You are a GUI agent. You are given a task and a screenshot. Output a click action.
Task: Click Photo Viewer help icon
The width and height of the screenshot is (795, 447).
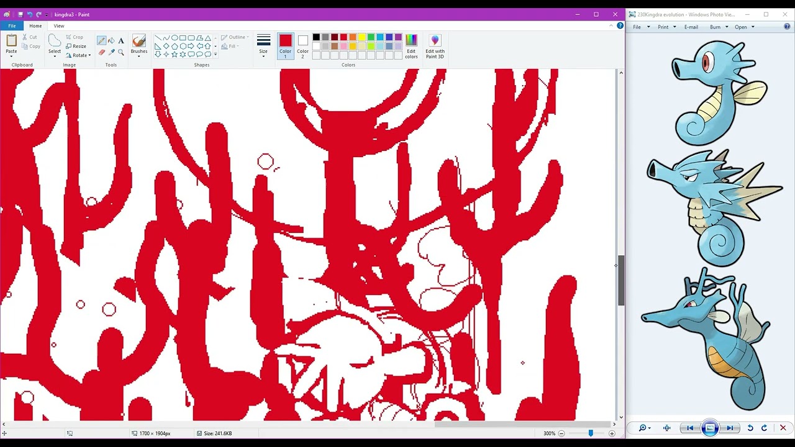point(788,26)
